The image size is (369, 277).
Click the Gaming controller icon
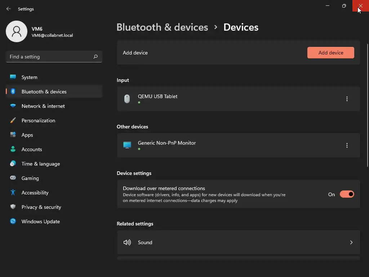tap(13, 178)
